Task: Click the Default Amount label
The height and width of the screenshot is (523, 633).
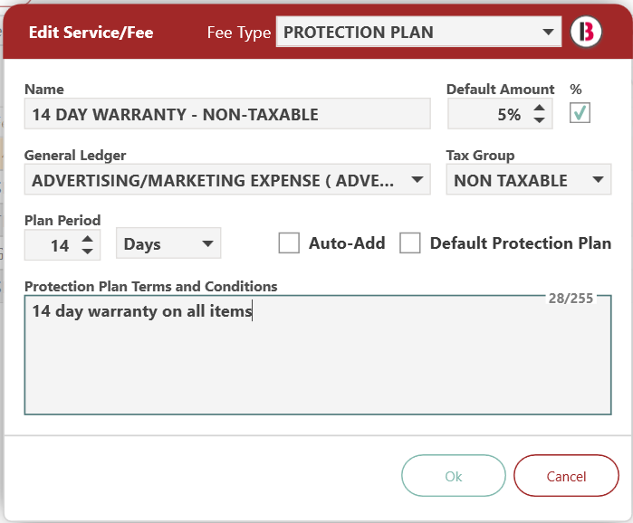Action: [x=500, y=89]
